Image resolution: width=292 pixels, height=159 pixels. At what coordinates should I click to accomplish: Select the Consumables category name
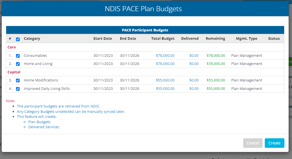pyautogui.click(x=35, y=55)
